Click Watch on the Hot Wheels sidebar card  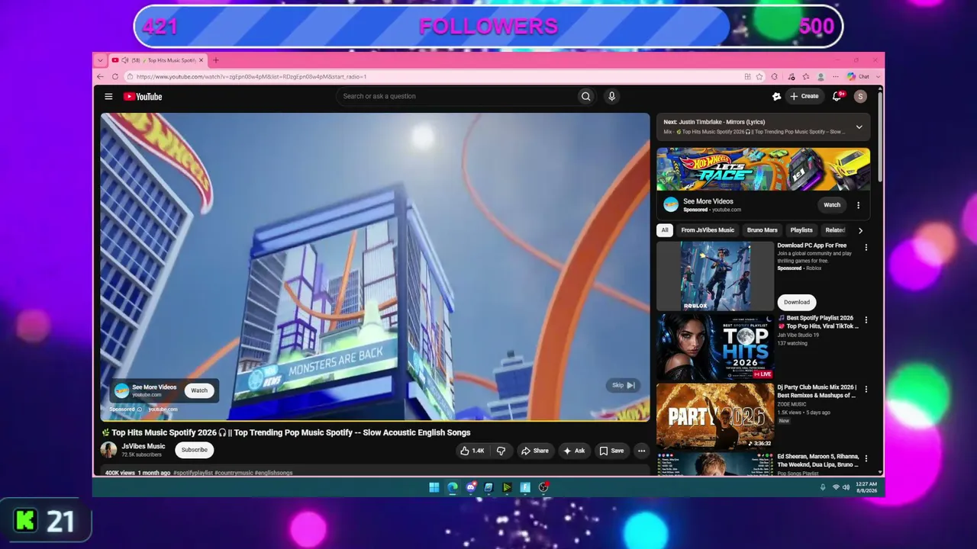coord(832,205)
